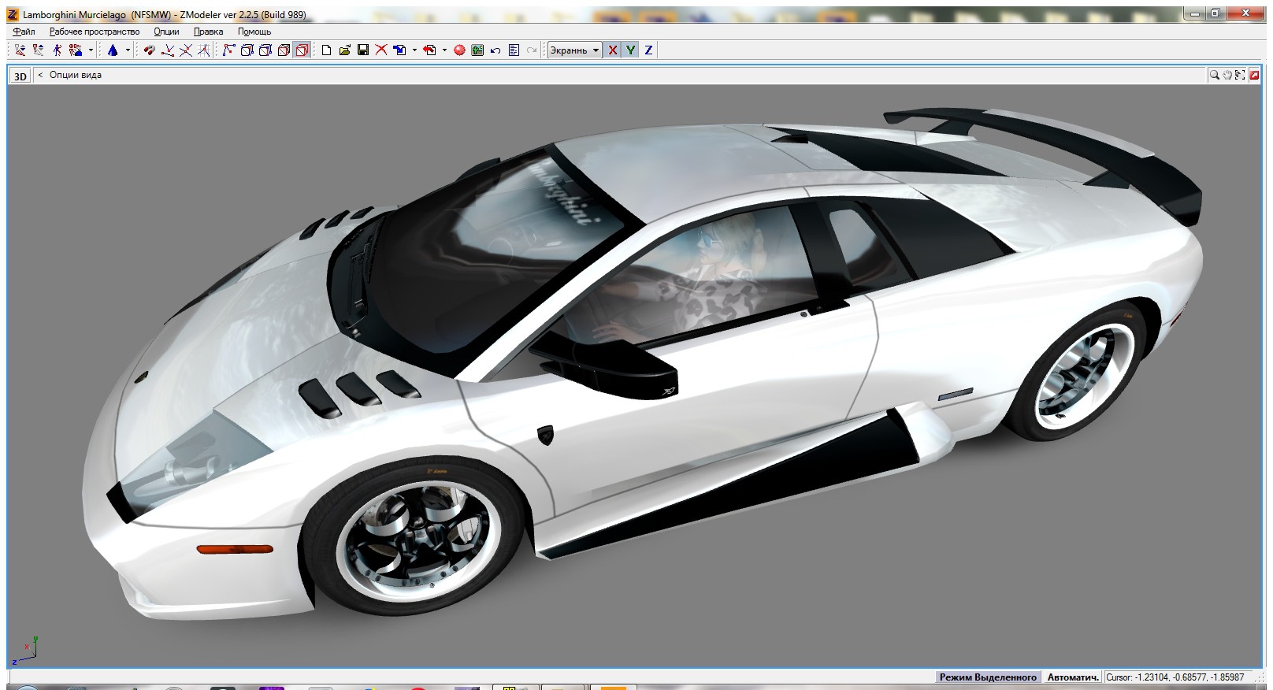Select the walking figure animation icon
1273x690 pixels.
tap(57, 50)
